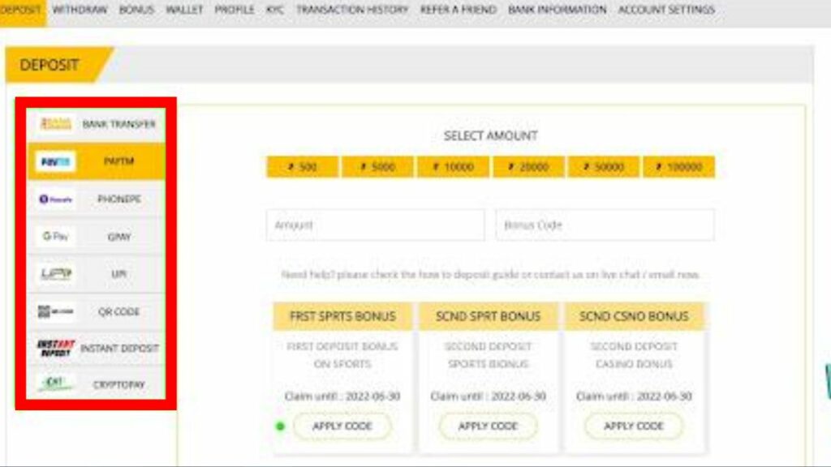Click Second Deposit Casino Bonus description
This screenshot has height=467, width=831.
tap(634, 355)
